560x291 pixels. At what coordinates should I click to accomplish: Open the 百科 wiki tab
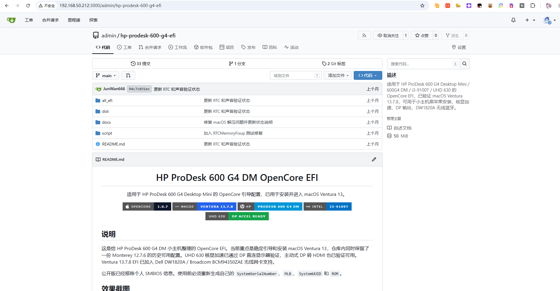tap(270, 47)
